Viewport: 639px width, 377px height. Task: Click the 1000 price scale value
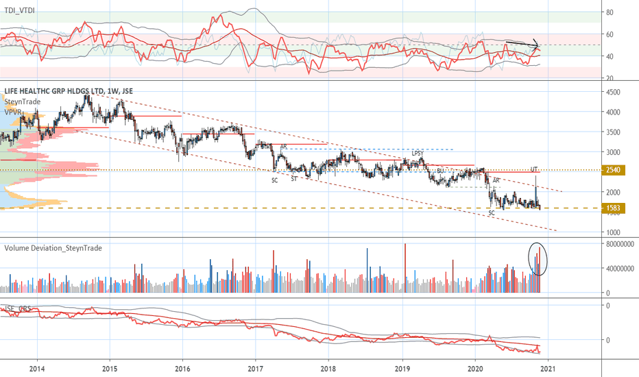(x=613, y=232)
